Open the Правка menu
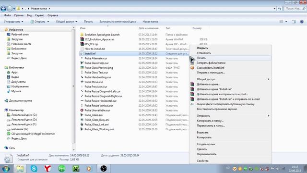 point(19,15)
